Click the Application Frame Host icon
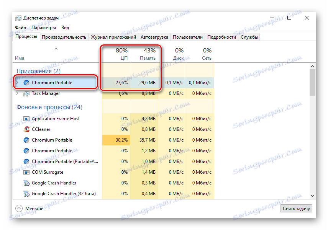Viewport: 328px width, 230px height. tap(26, 119)
